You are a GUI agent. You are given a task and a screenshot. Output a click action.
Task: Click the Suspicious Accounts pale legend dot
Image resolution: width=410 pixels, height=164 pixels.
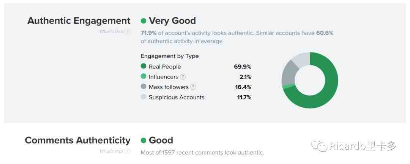pyautogui.click(x=143, y=97)
